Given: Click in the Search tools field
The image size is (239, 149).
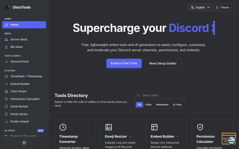Looking at the screenshot, I should click(160, 95).
